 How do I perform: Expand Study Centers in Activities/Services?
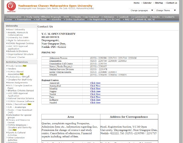15,66
